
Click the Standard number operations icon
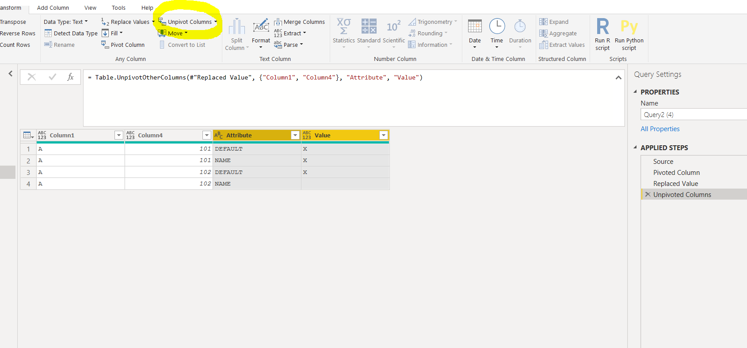(369, 26)
